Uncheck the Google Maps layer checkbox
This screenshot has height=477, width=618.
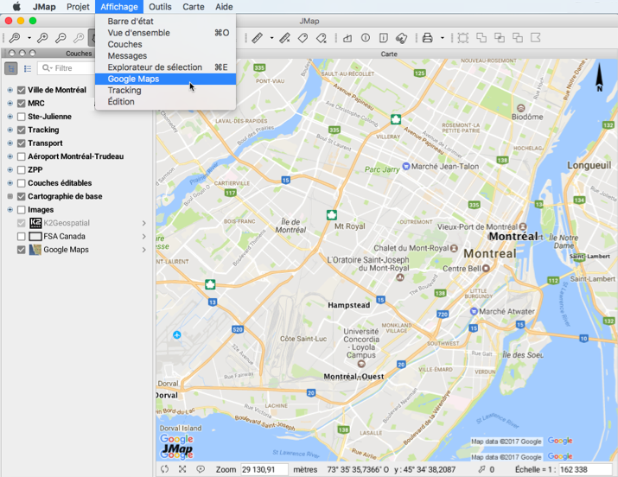click(22, 250)
